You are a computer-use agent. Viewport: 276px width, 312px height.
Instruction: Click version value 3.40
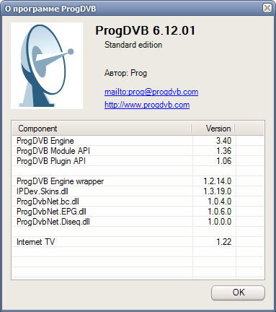(223, 141)
